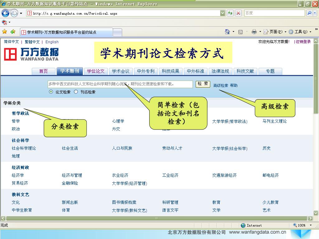Open the 哲学政法 category heading
Viewport: 319px width, 239px height.
pos(20,113)
